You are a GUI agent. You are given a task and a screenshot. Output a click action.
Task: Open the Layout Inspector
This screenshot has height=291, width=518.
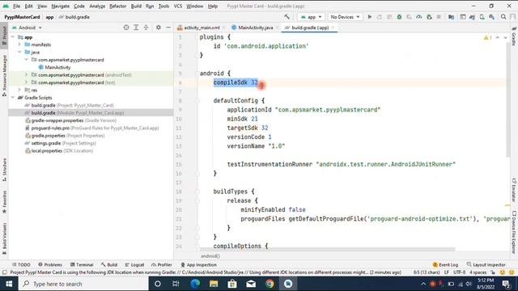coord(486,264)
